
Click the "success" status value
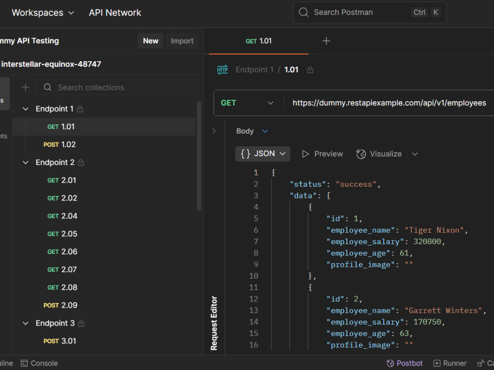(356, 184)
